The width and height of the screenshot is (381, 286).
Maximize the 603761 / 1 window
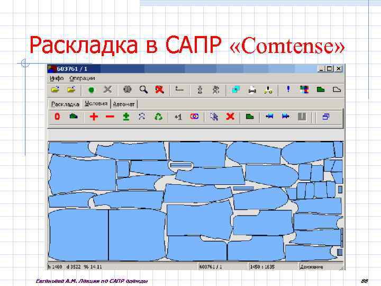330,69
